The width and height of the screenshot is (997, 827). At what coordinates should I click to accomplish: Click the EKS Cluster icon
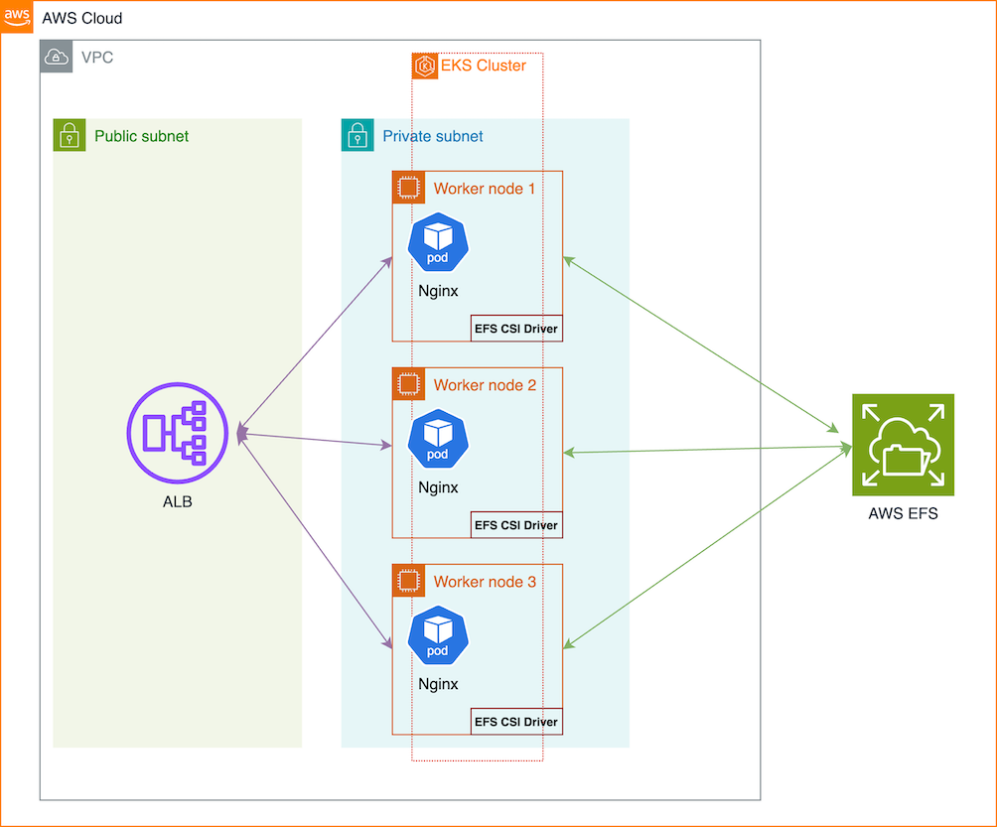click(425, 66)
